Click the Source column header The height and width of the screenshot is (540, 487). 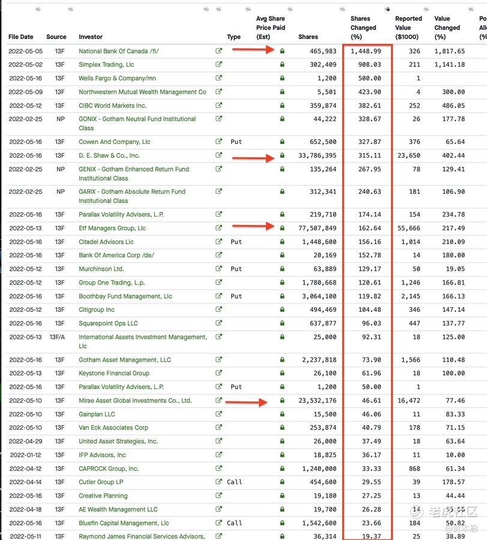pyautogui.click(x=56, y=37)
